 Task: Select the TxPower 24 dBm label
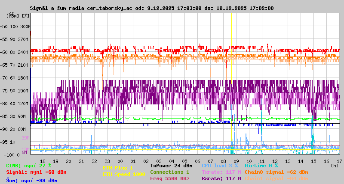(171, 166)
